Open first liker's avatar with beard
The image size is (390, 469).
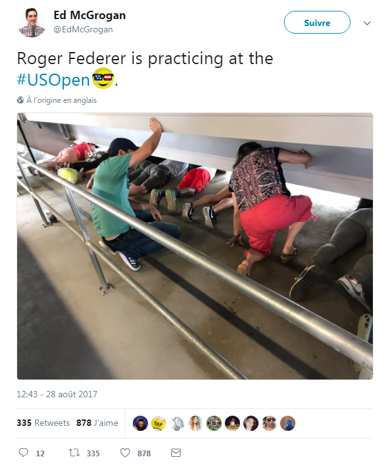[140, 423]
